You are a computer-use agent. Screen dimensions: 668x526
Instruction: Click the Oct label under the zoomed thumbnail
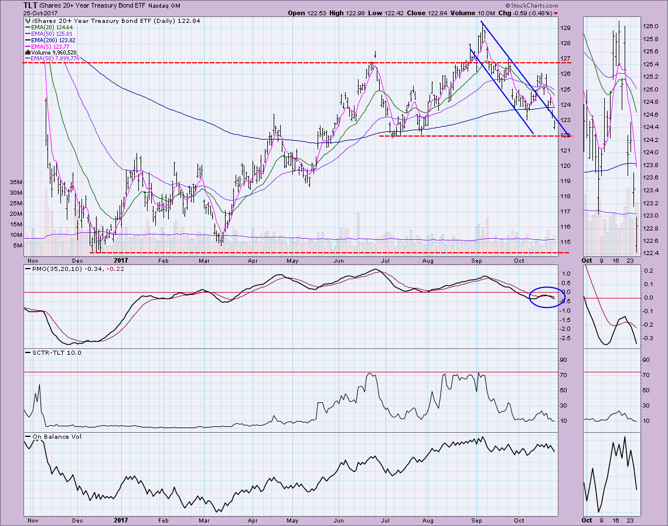(586, 520)
